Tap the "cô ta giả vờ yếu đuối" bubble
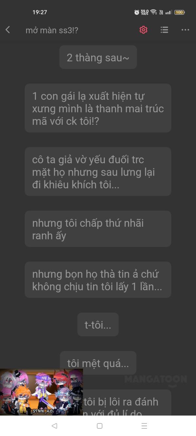The height and width of the screenshot is (436, 196). pyautogui.click(x=98, y=171)
